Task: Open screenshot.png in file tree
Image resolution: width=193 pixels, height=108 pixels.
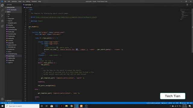Action: [12, 54]
